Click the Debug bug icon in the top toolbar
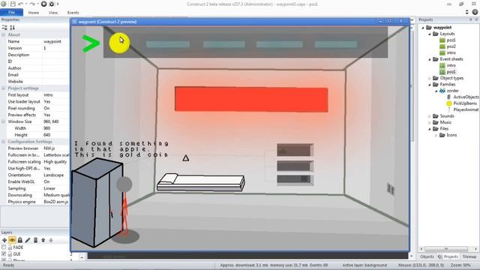 52,4
